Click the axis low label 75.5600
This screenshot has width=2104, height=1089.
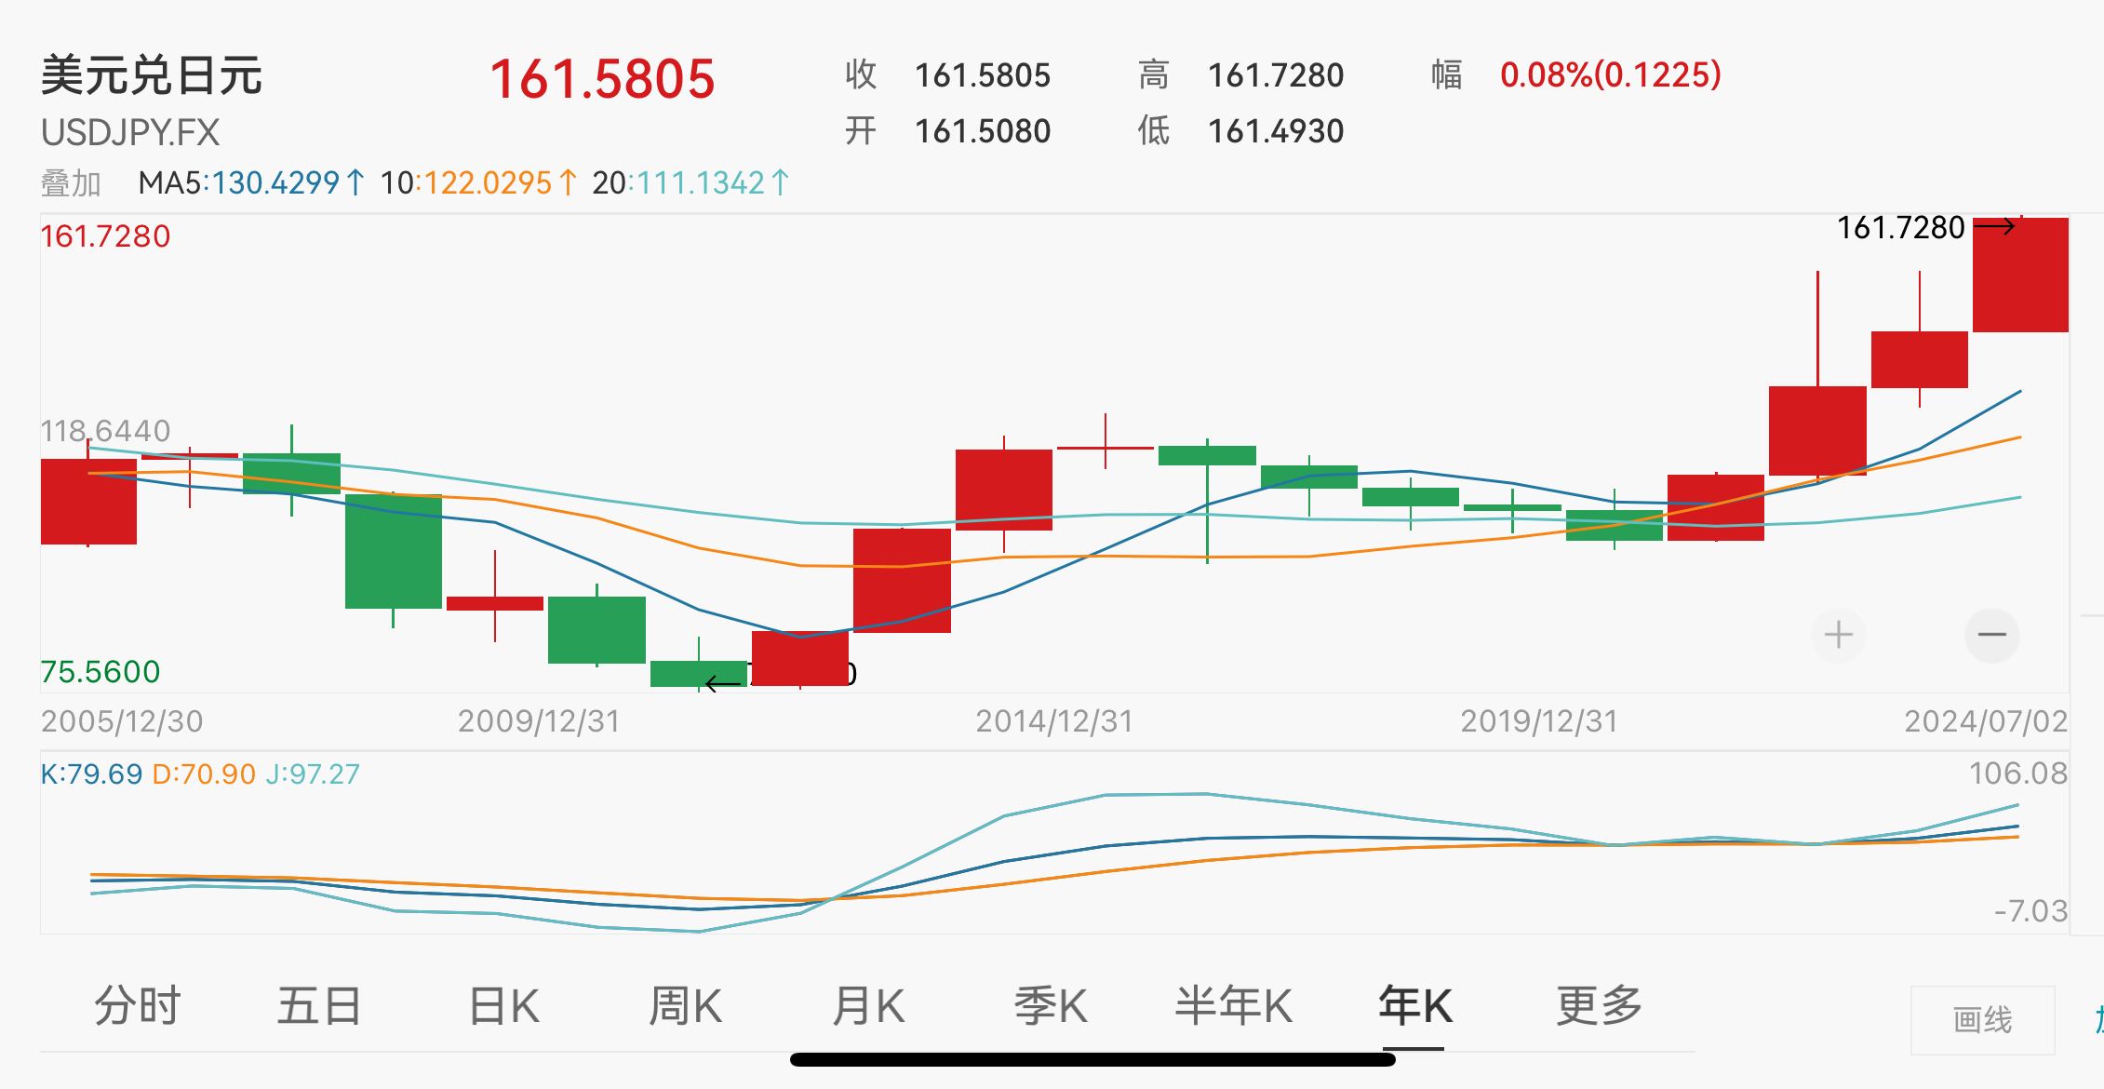[x=101, y=672]
